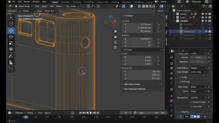Switch to the Layout workspace tab
This screenshot has width=219, height=123.
[x=55, y=2]
